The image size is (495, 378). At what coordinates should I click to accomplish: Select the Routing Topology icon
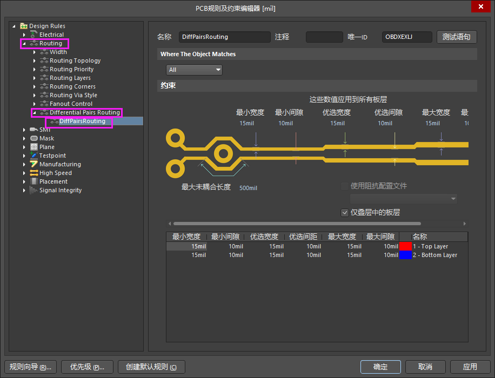pos(44,60)
